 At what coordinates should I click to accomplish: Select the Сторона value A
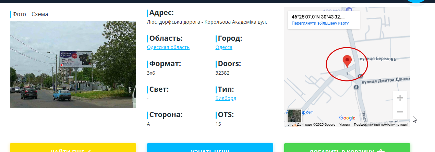[148, 124]
